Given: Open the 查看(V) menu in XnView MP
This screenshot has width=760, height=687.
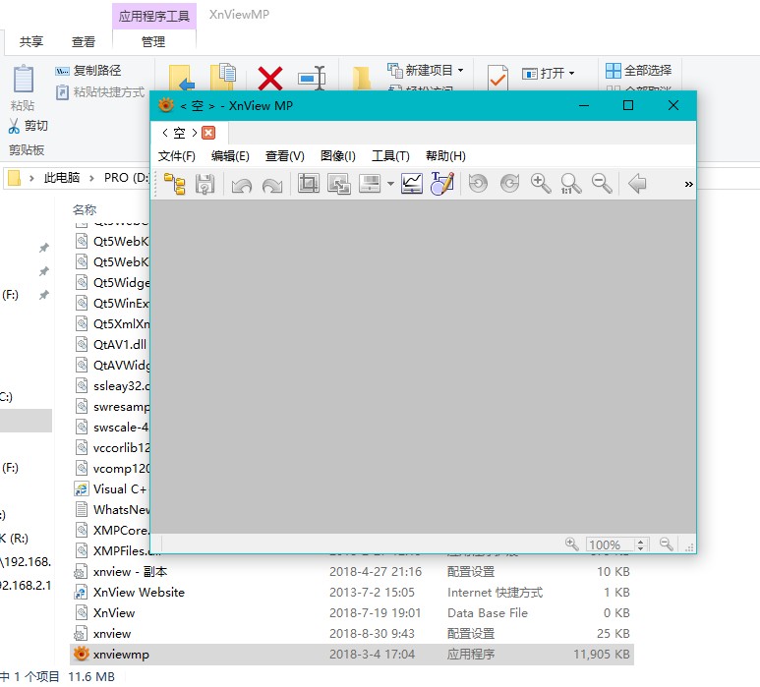Looking at the screenshot, I should click(284, 156).
